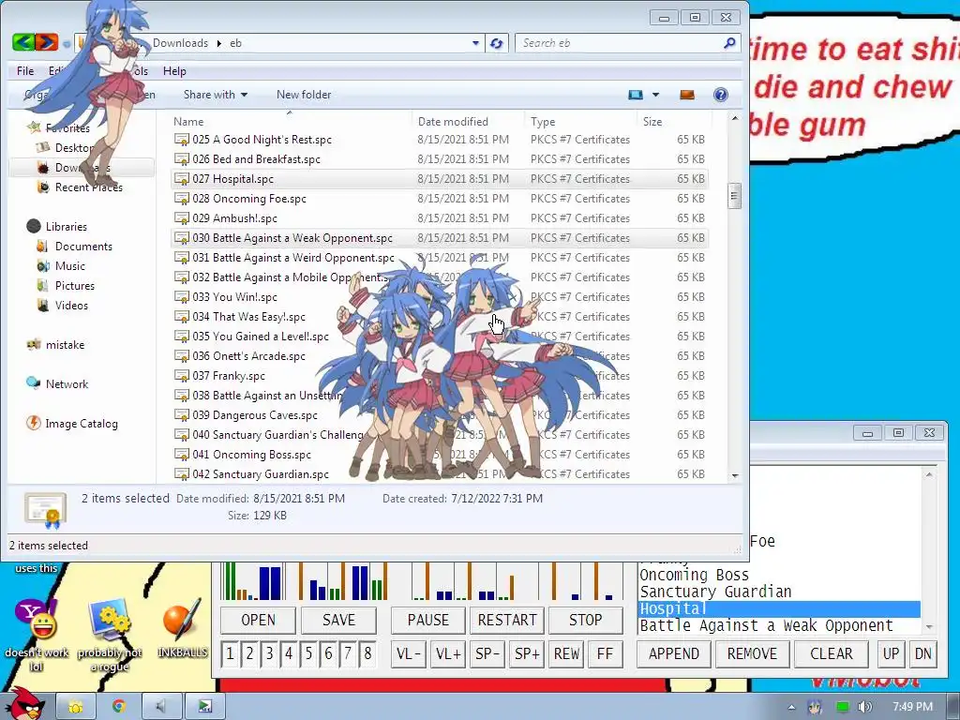Create a New folder

[x=304, y=95]
